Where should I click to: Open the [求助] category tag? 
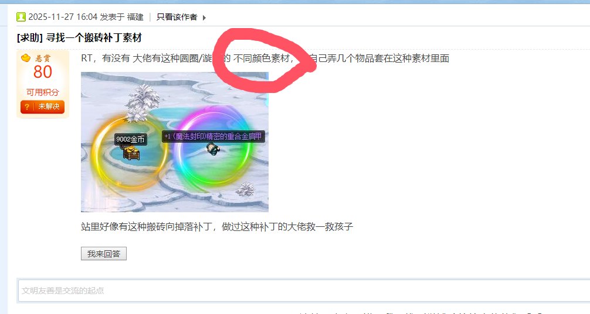[x=30, y=38]
